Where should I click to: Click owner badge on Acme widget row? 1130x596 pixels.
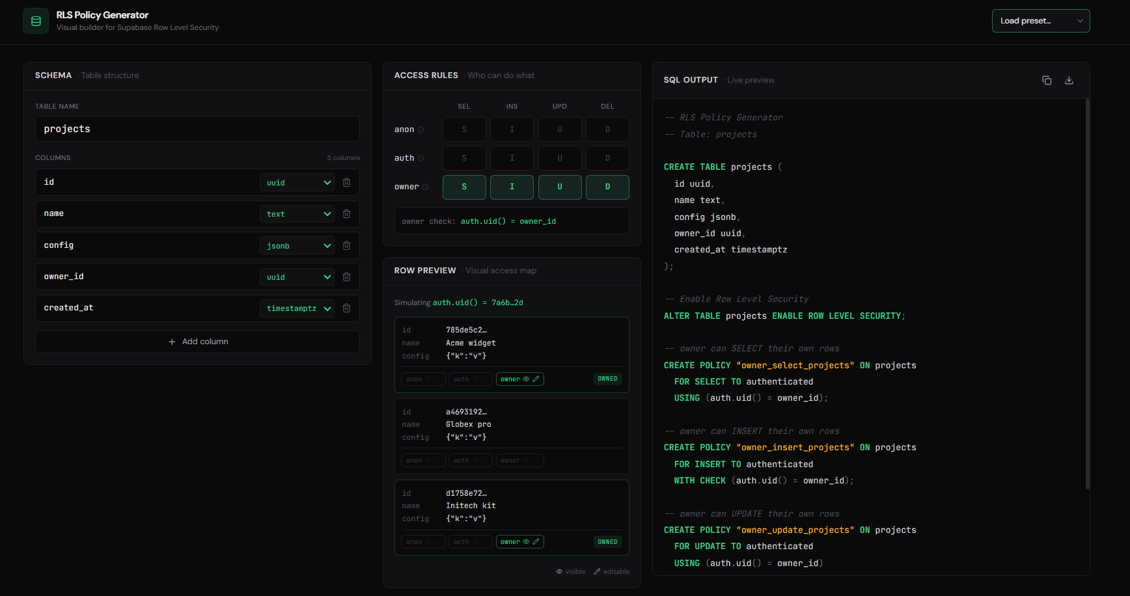519,379
